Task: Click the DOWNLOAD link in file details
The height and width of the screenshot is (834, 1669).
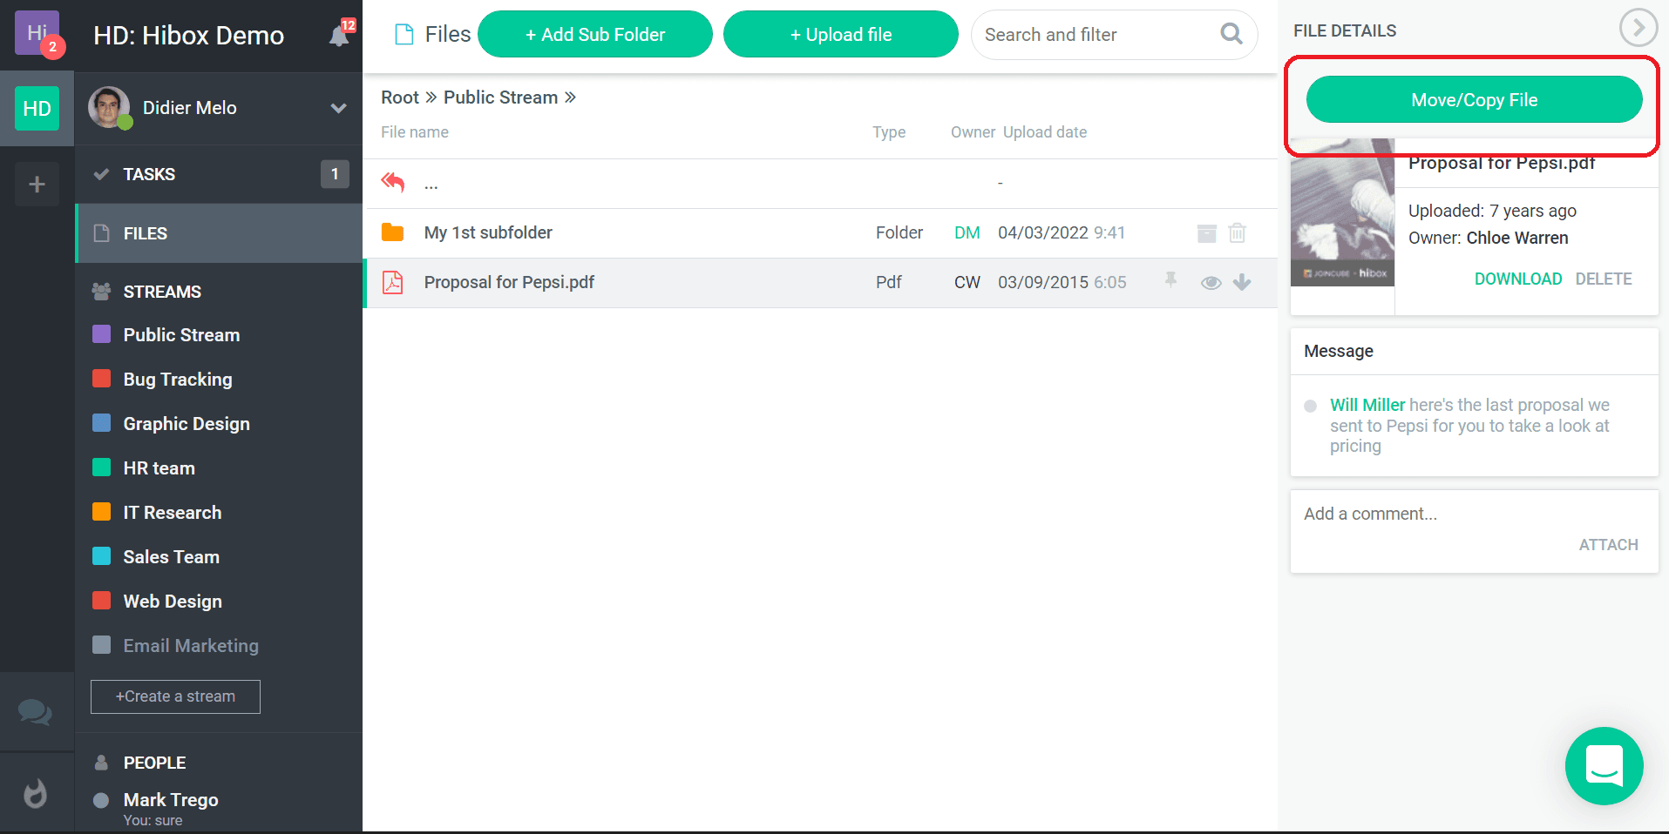Action: click(x=1517, y=279)
